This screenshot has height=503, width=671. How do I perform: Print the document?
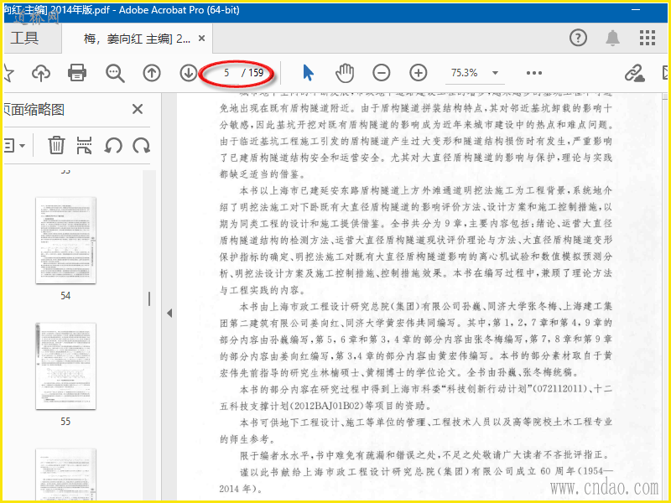[x=77, y=73]
